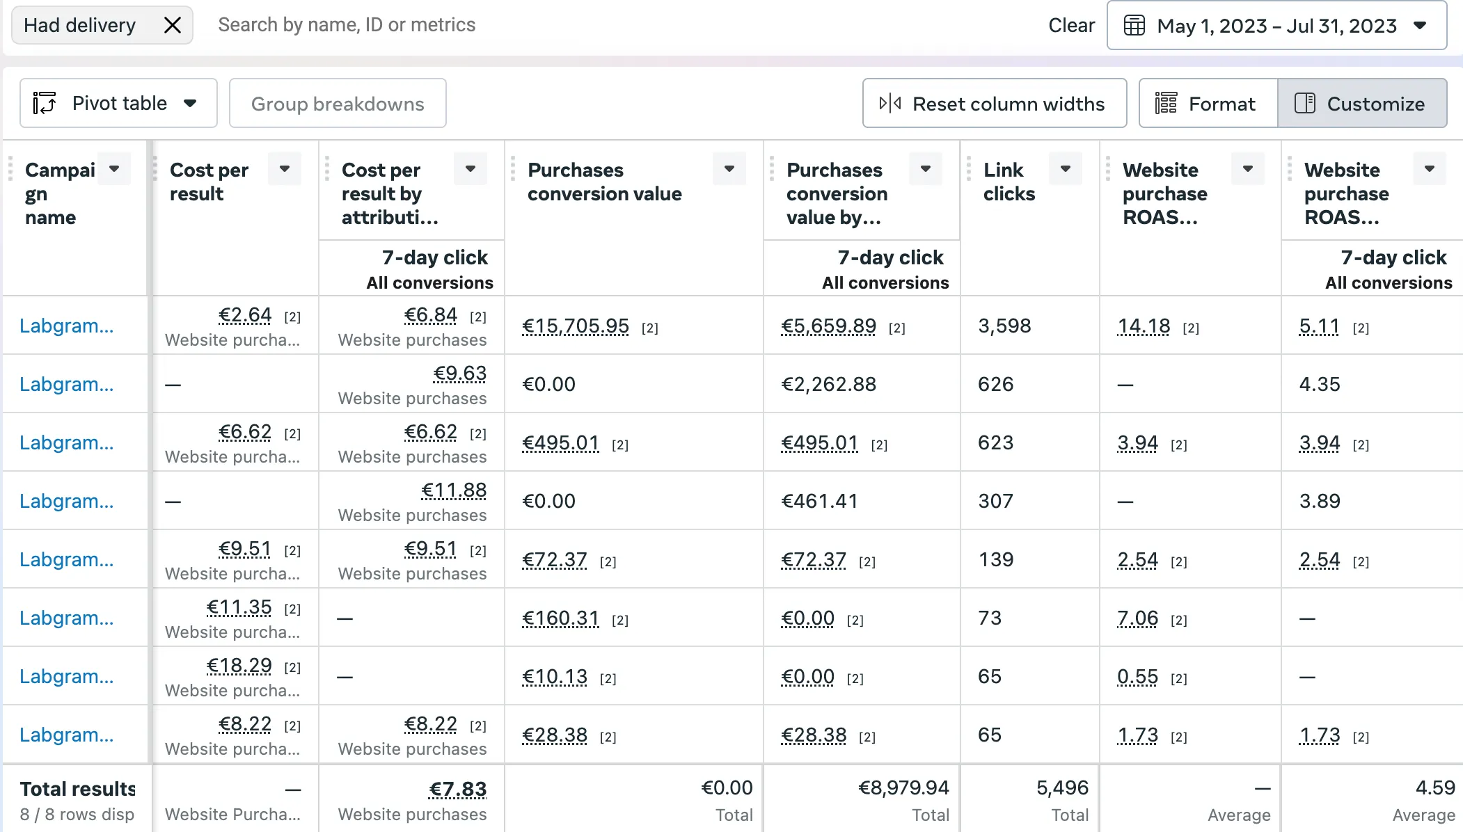The height and width of the screenshot is (832, 1463).
Task: Click the €11.88 attribution cost value
Action: [x=454, y=490]
